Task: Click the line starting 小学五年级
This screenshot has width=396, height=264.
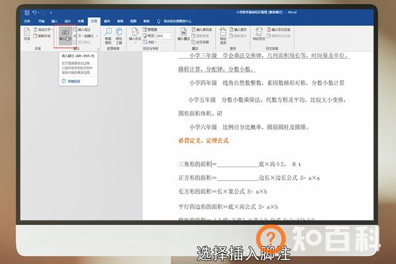Action: [267, 100]
